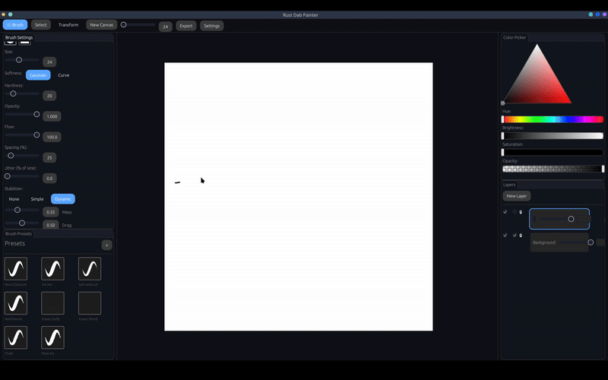The height and width of the screenshot is (380, 608).
Task: Edit Opacity value field showing 1.000
Action: pyautogui.click(x=52, y=116)
